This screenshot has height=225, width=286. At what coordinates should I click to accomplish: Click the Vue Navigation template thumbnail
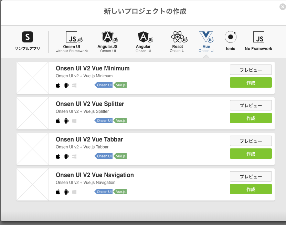33,185
